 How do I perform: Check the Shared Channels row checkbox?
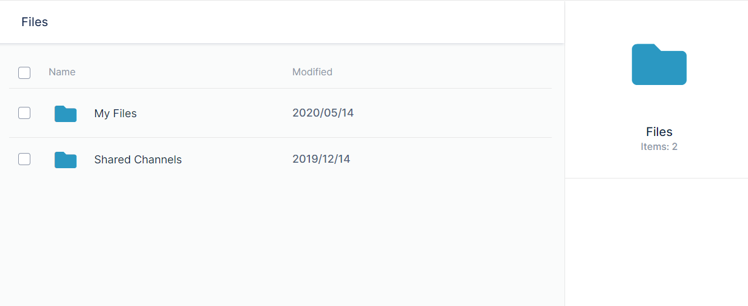24,159
